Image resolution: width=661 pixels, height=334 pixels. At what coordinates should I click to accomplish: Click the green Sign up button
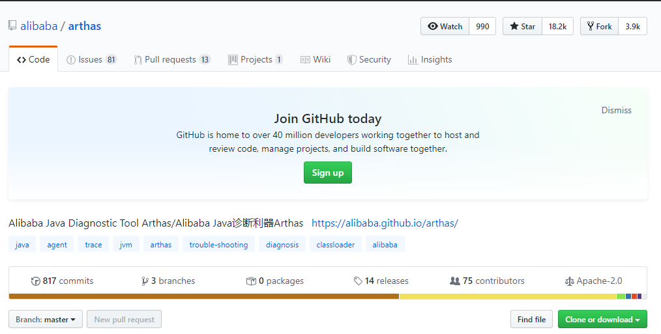(327, 173)
